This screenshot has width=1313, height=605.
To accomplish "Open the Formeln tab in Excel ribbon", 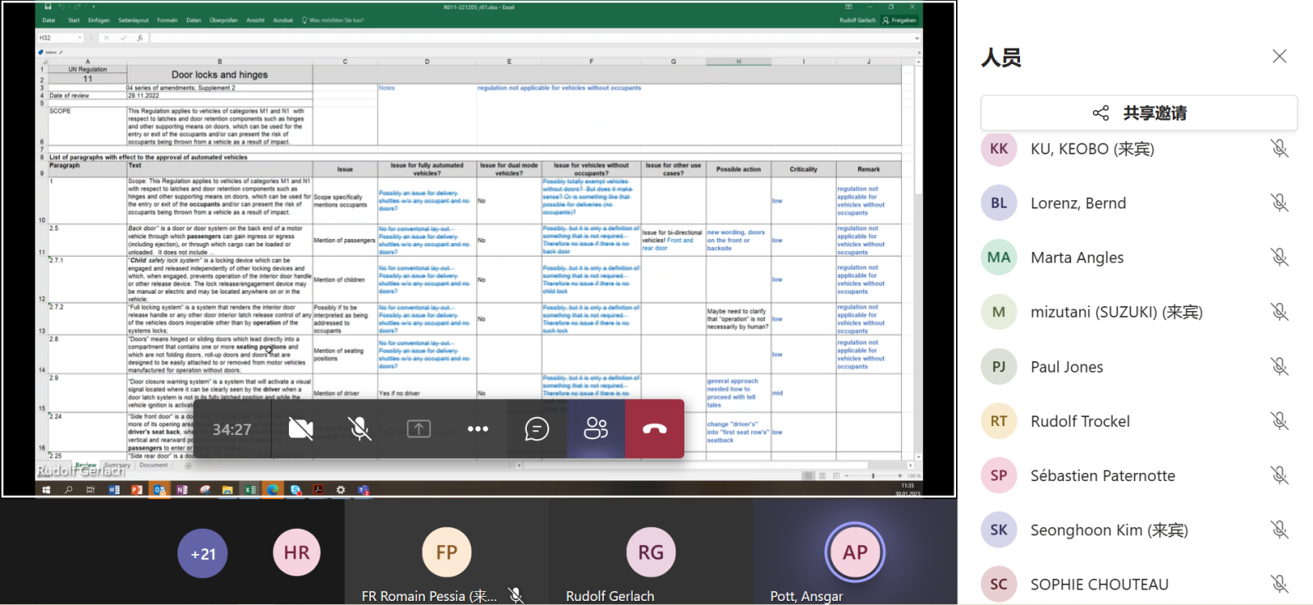I will click(x=167, y=21).
